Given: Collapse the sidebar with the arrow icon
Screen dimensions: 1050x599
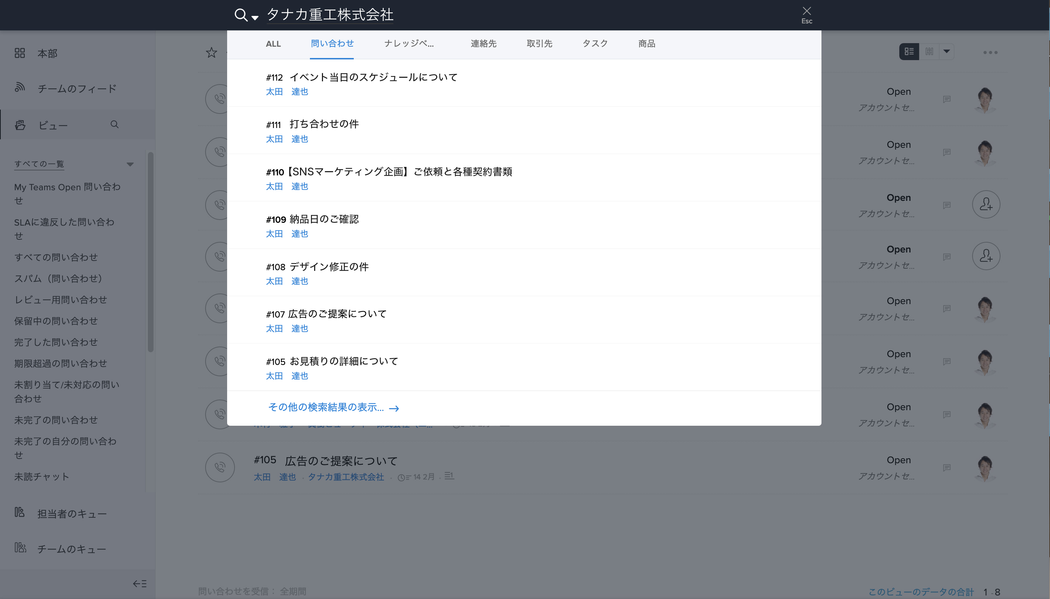Looking at the screenshot, I should coord(139,583).
